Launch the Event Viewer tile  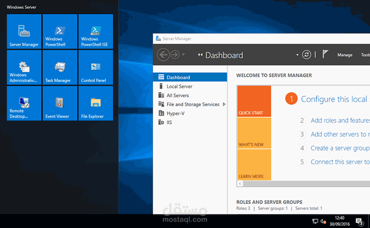pyautogui.click(x=60, y=103)
